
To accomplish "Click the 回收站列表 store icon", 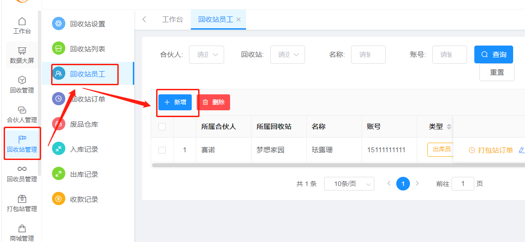I will pos(58,49).
